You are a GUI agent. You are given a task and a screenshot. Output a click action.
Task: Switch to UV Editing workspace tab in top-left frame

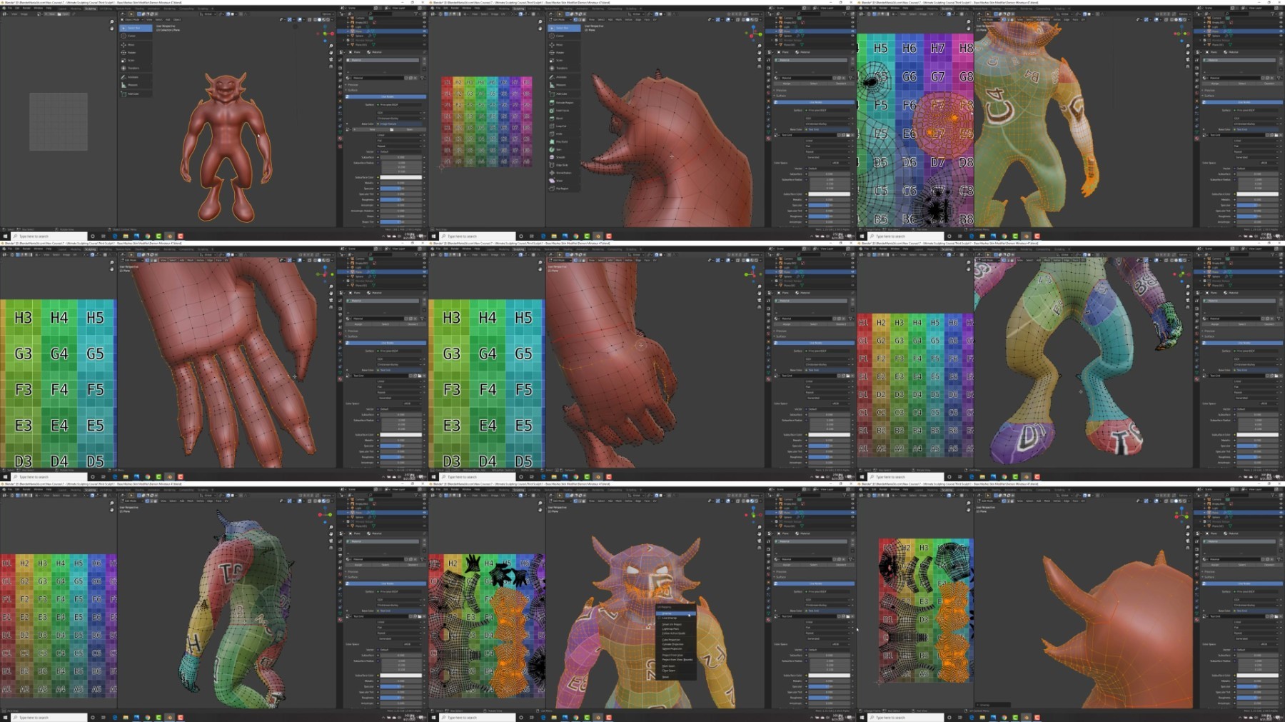pyautogui.click(x=107, y=9)
